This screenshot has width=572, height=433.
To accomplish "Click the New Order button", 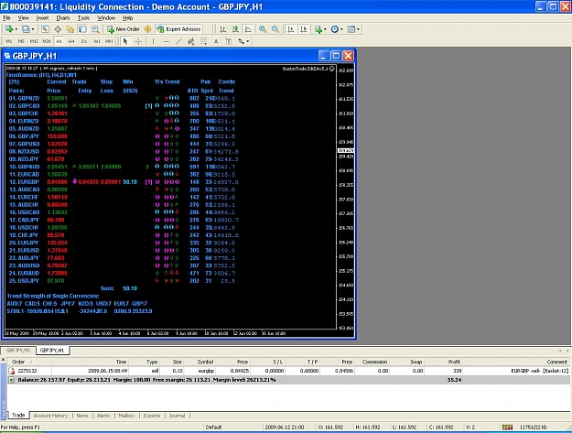I will [x=124, y=29].
